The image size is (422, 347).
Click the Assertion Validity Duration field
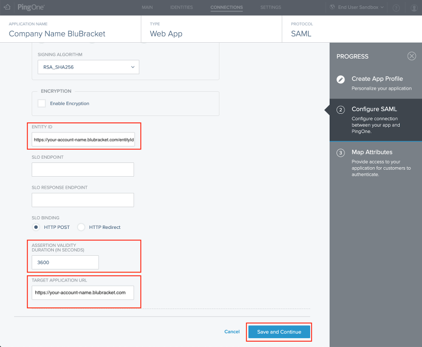(x=65, y=262)
